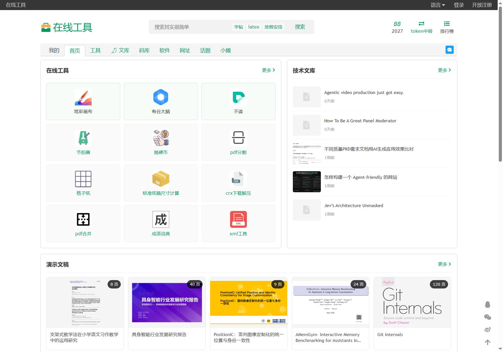The image size is (503, 352).
Task: Switch to the 我的 tab
Action: point(54,50)
